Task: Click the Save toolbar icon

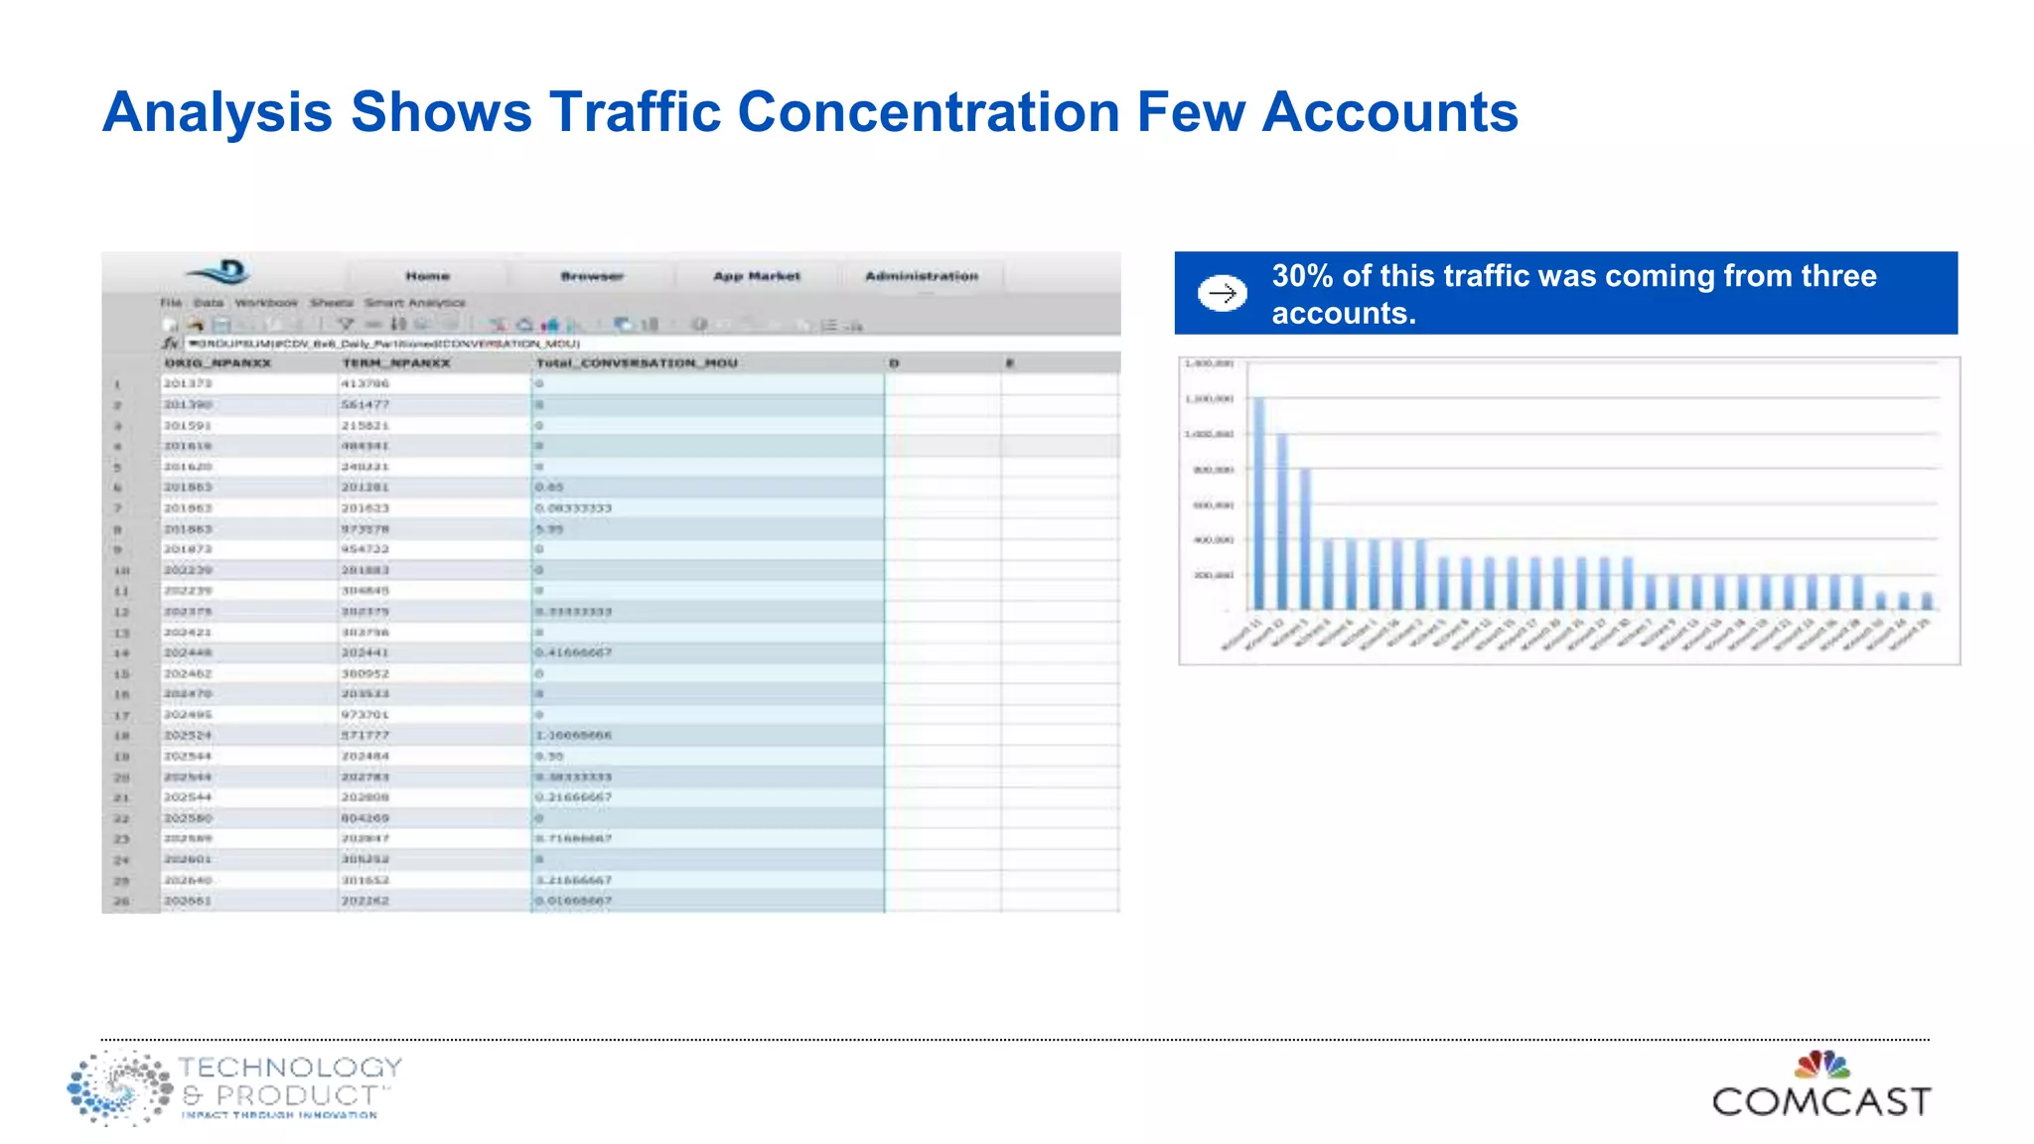Action: 221,325
